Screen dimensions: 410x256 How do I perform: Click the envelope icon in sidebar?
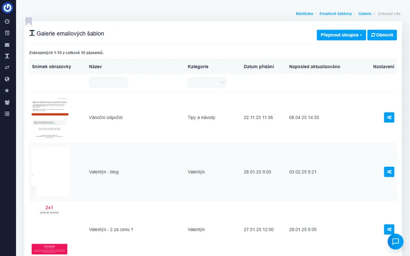point(7,45)
